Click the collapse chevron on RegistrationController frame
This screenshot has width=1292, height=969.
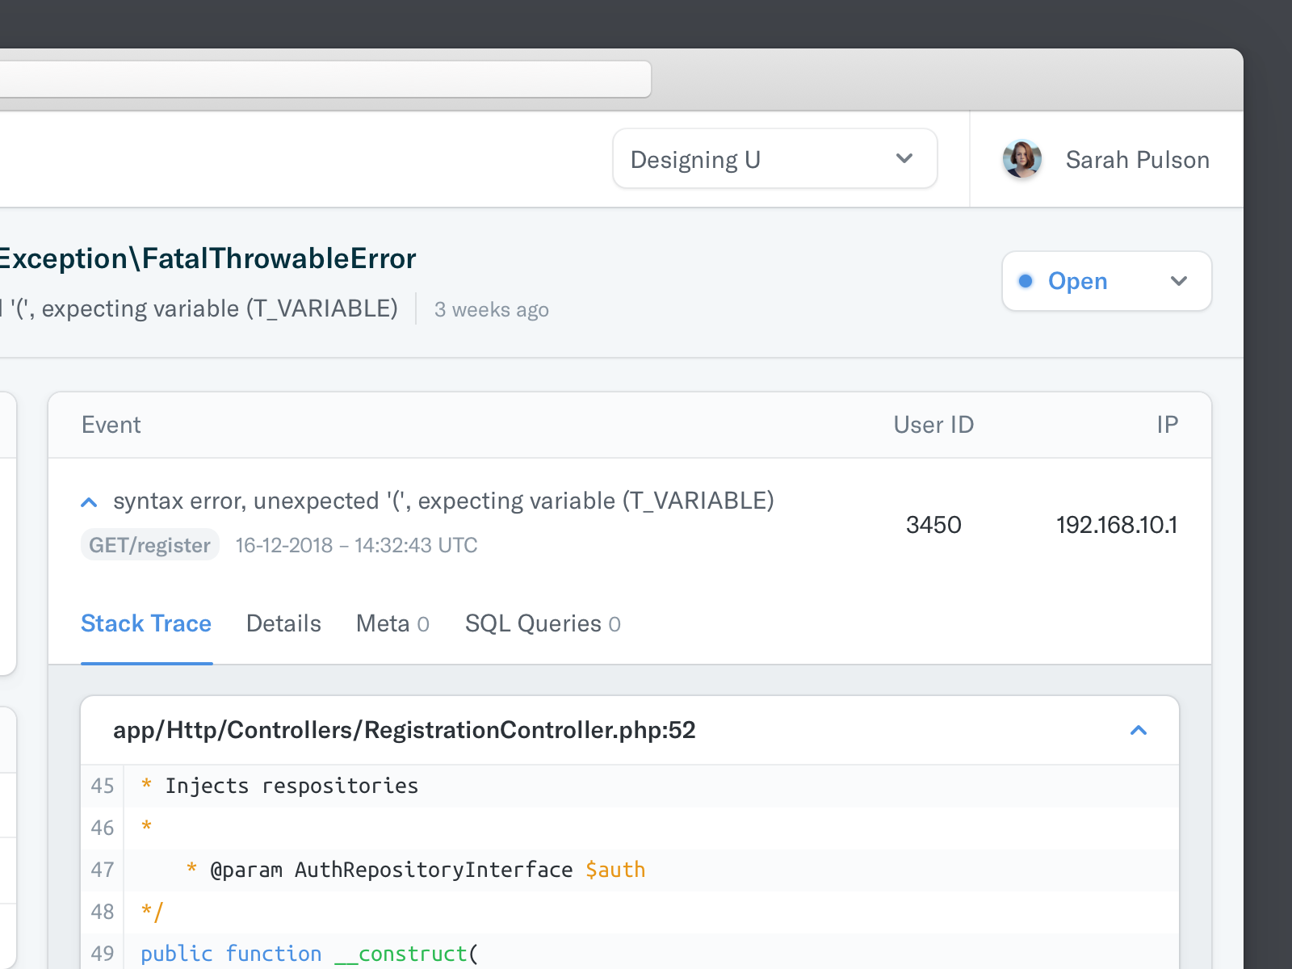pyautogui.click(x=1139, y=730)
